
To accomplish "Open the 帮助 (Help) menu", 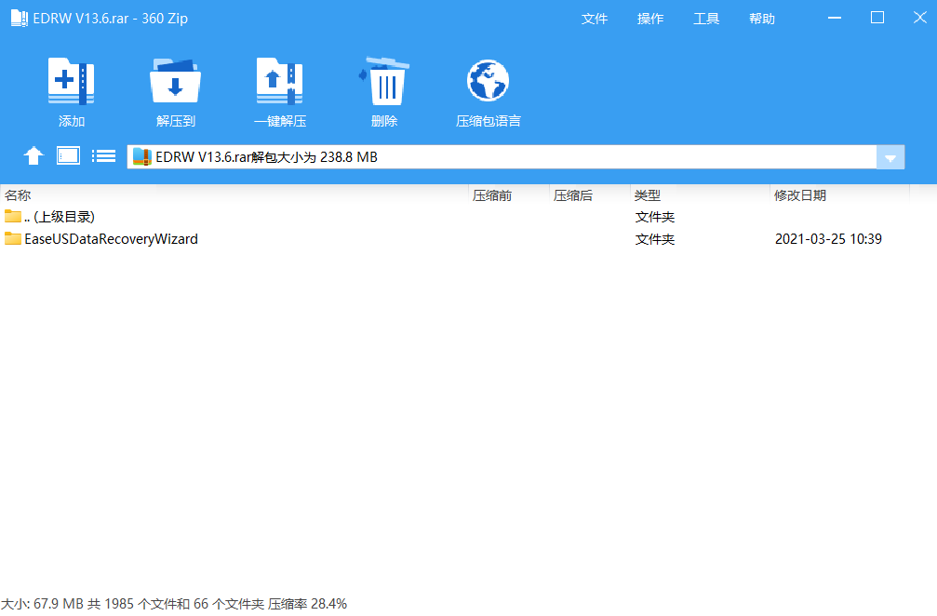I will tap(761, 18).
